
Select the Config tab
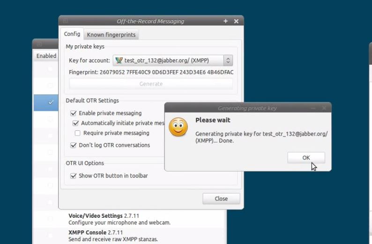[72, 34]
